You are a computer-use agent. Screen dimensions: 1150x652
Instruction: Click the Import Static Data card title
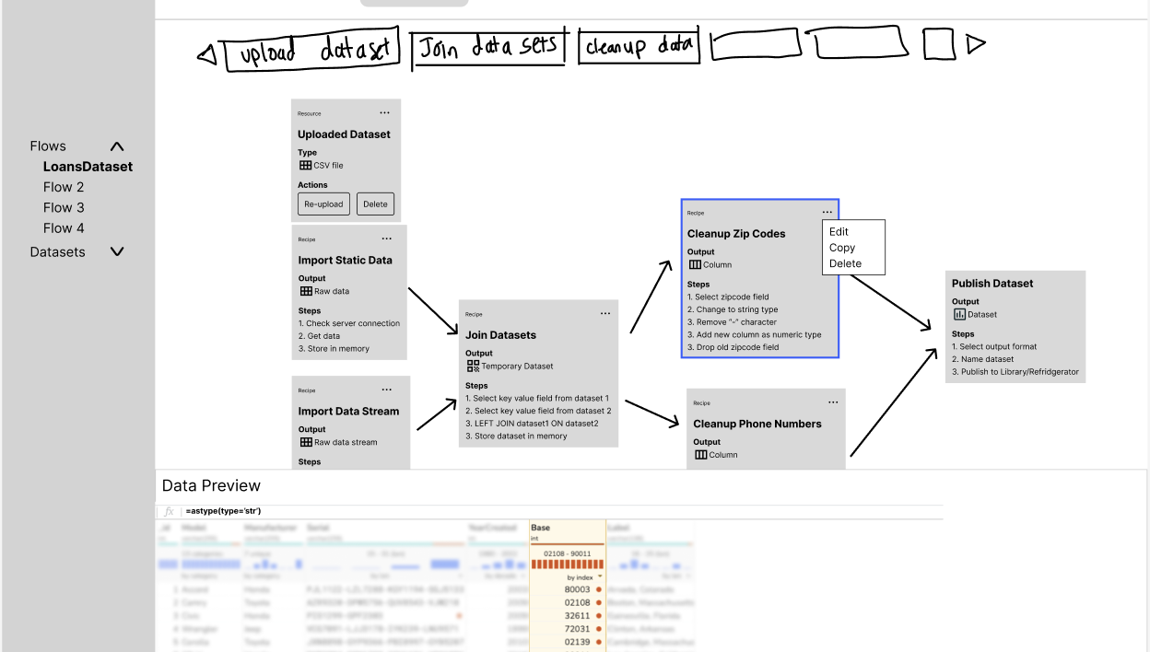point(346,261)
